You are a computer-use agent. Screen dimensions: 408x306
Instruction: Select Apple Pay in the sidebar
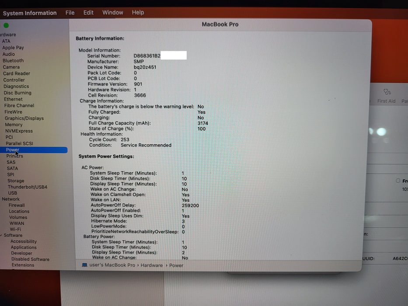pyautogui.click(x=13, y=48)
